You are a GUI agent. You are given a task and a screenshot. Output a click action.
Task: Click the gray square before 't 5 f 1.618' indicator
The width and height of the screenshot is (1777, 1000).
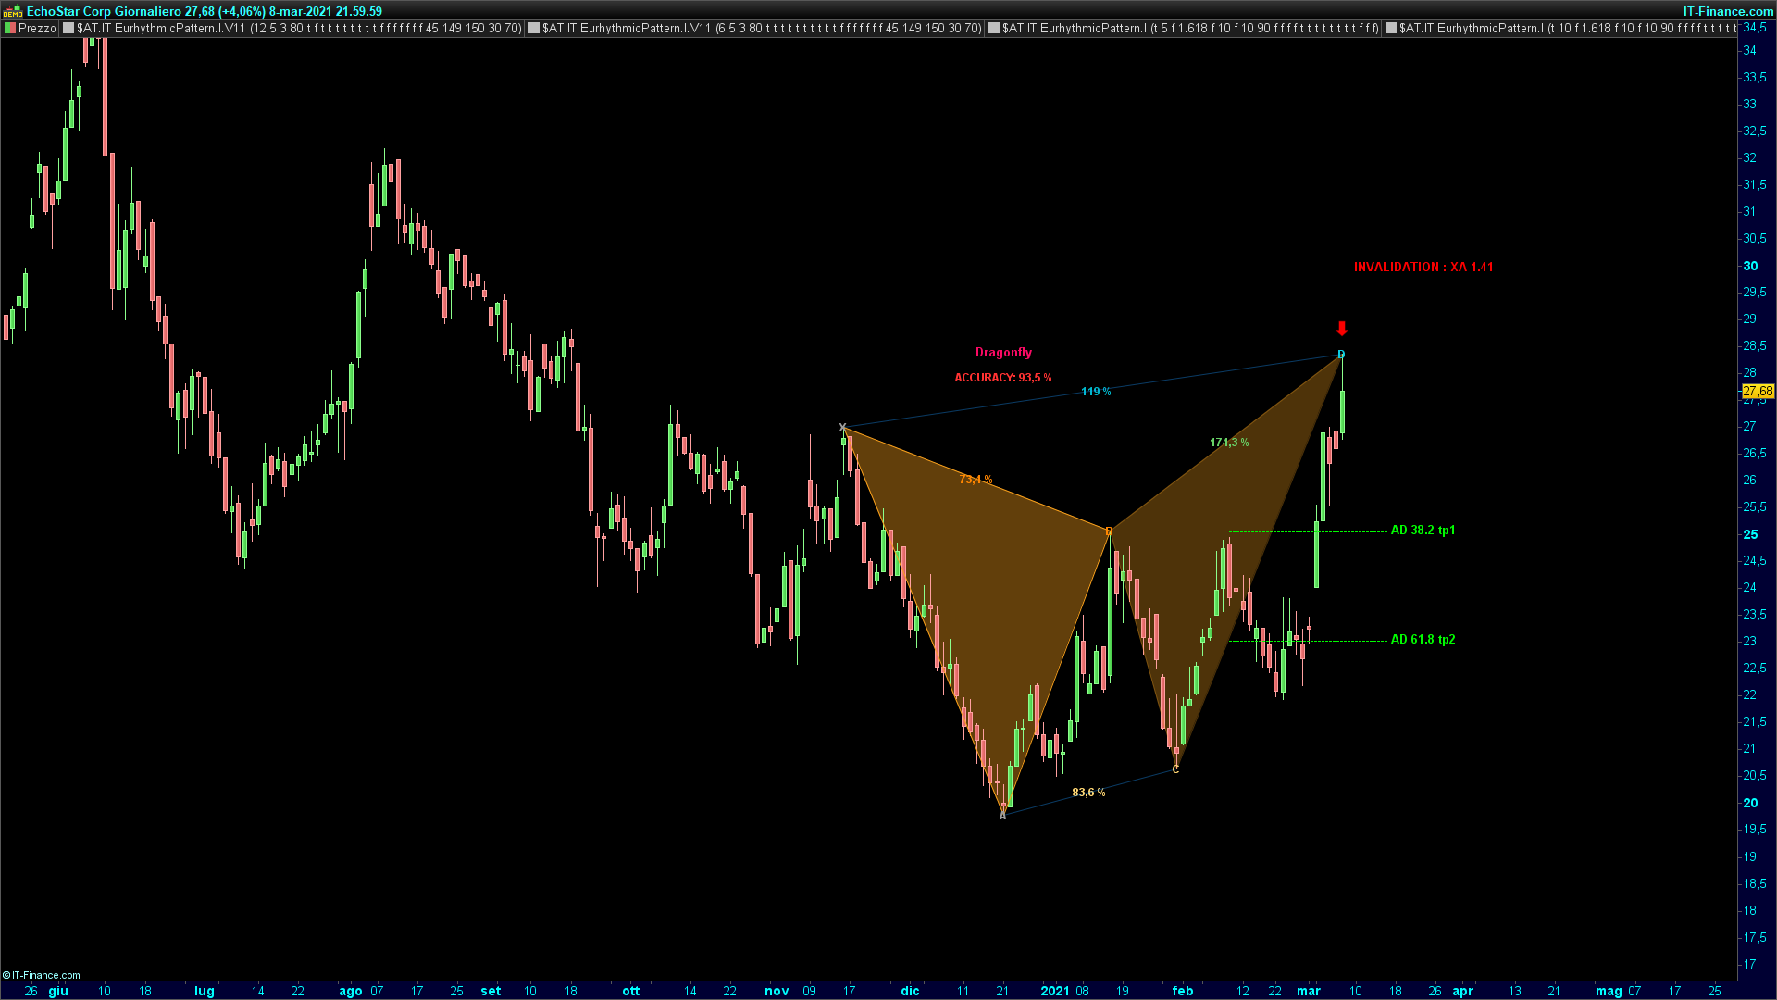pos(994,29)
